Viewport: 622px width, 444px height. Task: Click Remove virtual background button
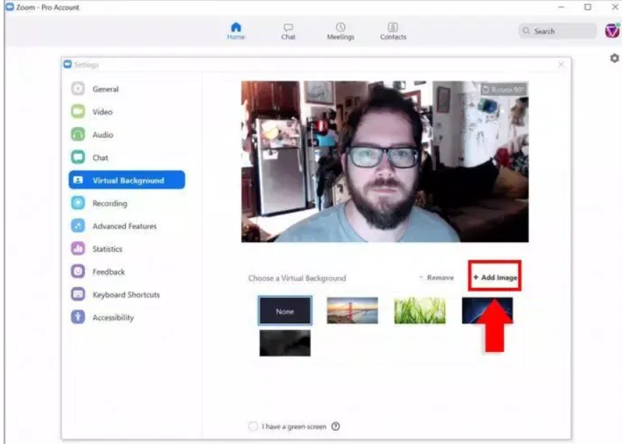tap(437, 278)
